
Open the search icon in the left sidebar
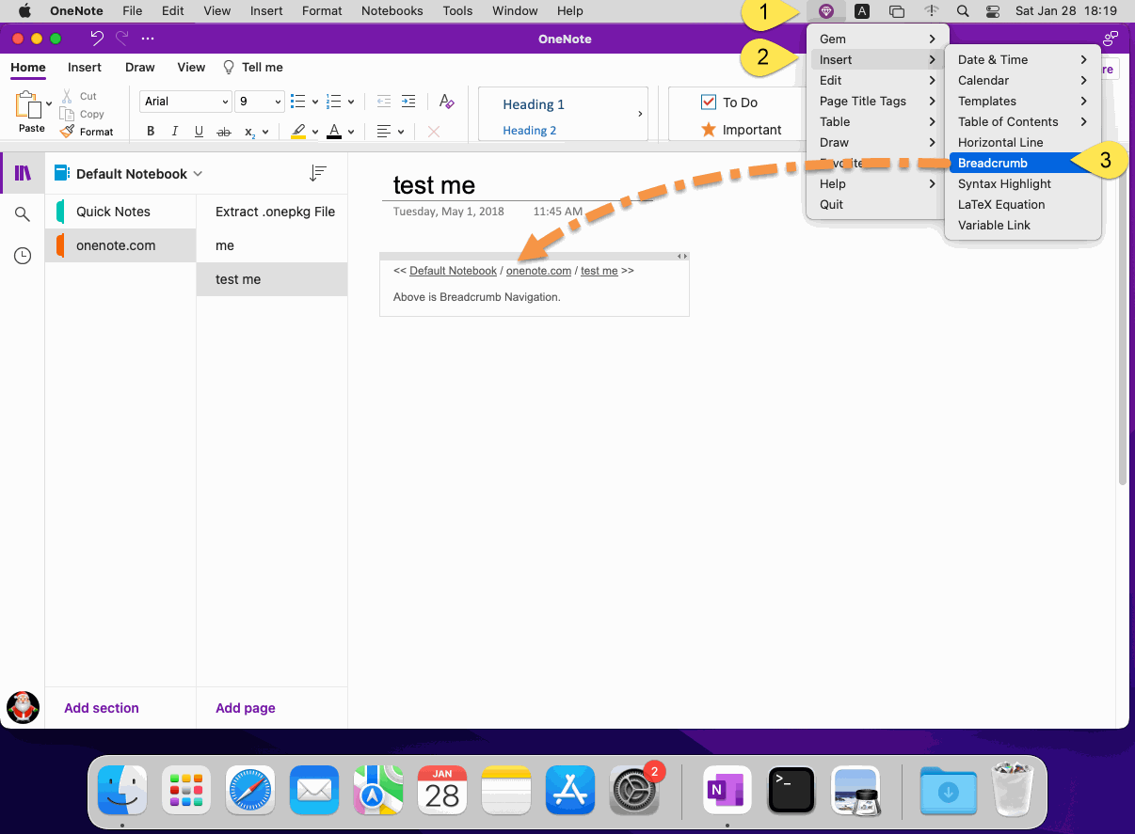[x=22, y=213]
